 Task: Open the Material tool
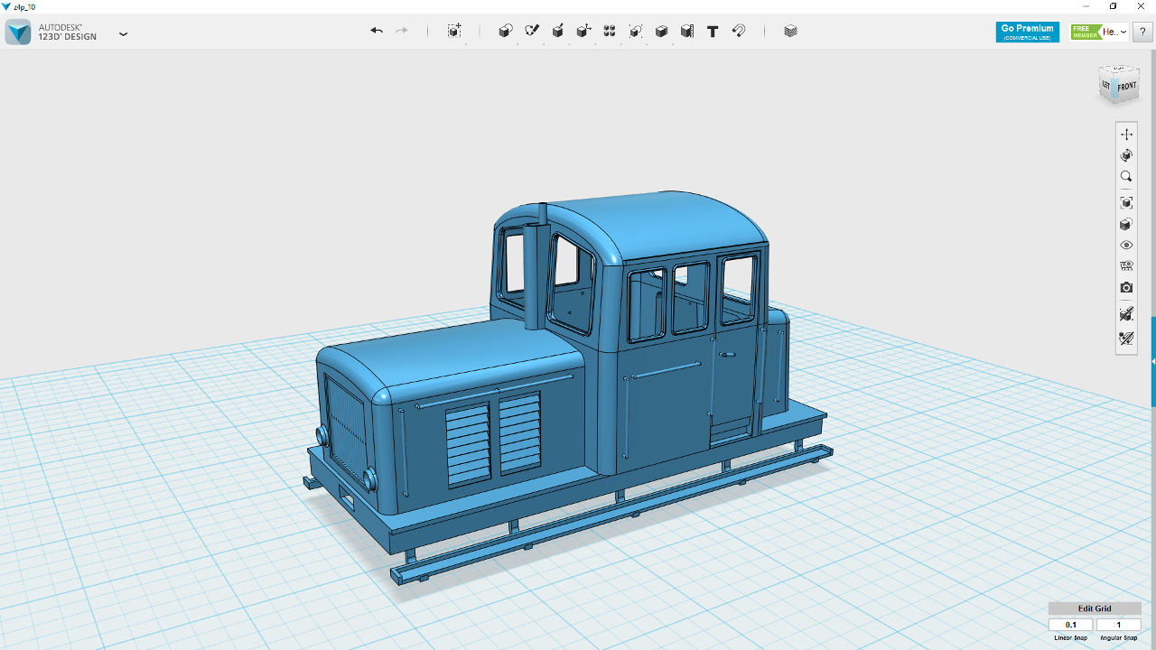coord(791,31)
